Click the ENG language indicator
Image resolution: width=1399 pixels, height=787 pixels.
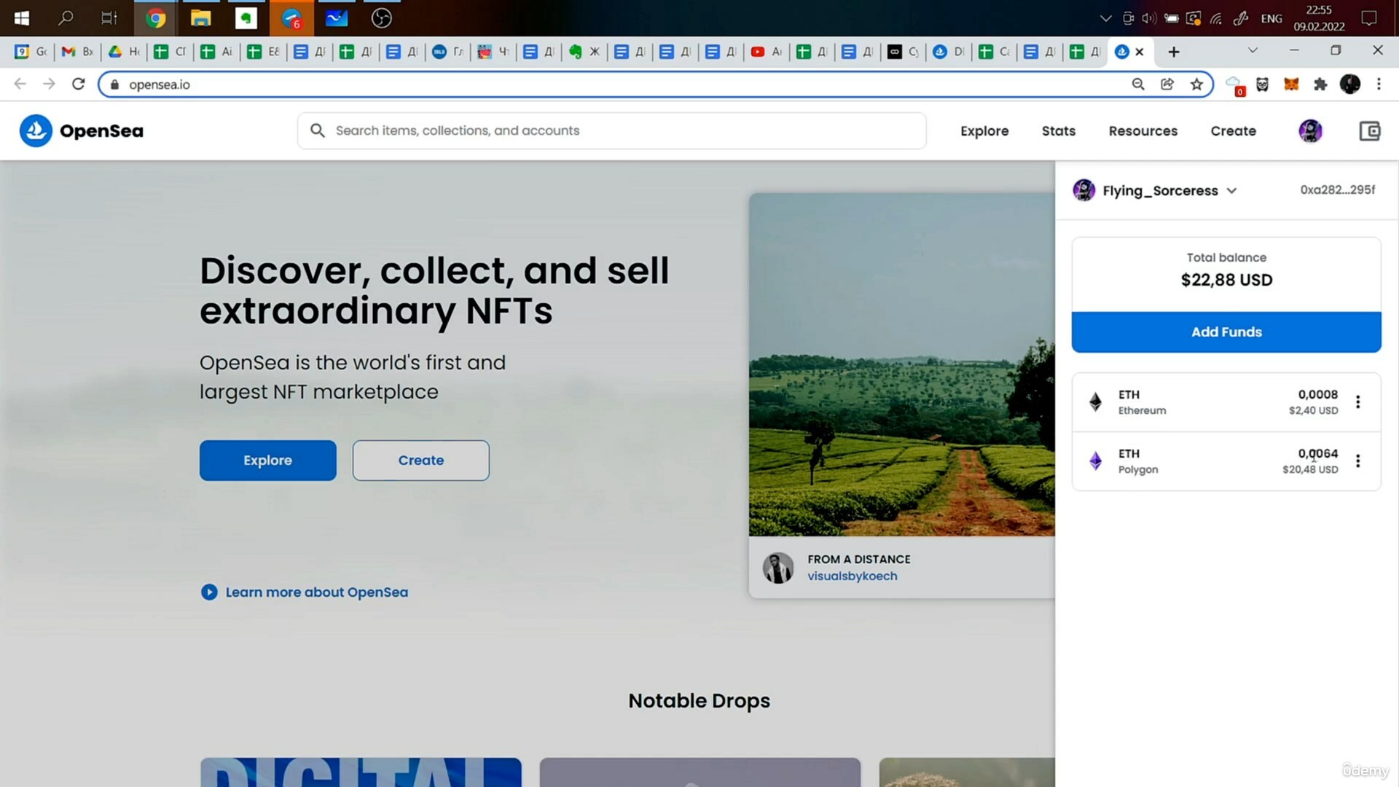(1271, 18)
